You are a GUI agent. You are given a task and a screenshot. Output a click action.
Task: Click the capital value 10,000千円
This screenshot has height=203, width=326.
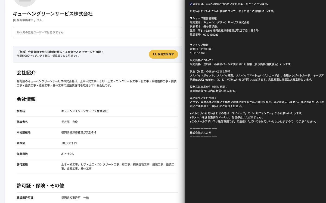point(69,143)
